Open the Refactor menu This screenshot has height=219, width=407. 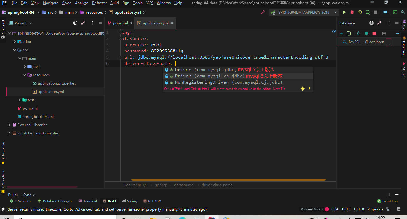(99, 3)
